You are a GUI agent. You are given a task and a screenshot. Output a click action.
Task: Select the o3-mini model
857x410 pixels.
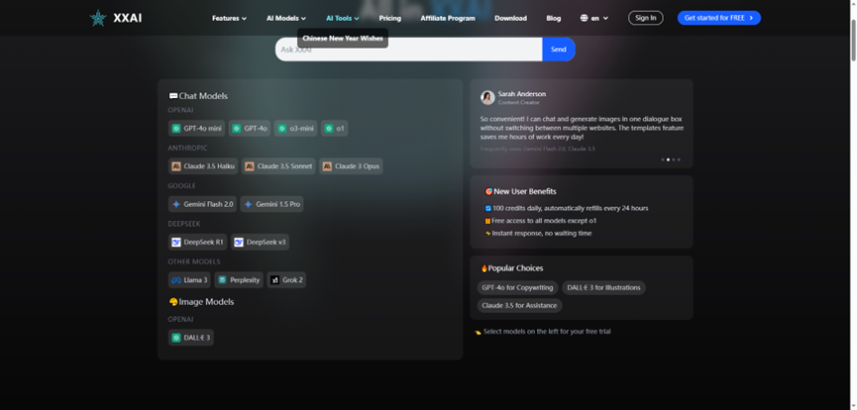click(295, 129)
